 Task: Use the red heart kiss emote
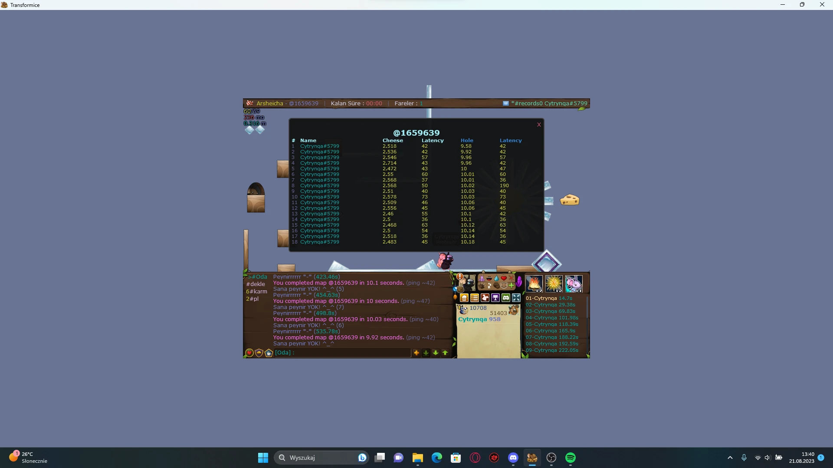point(504,279)
